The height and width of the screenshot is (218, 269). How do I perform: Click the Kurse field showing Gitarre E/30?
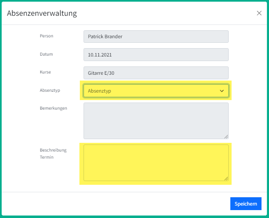coord(156,73)
